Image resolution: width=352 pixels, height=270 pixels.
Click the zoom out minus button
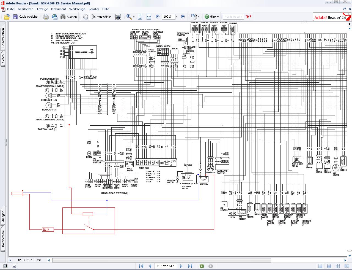[x=158, y=17]
